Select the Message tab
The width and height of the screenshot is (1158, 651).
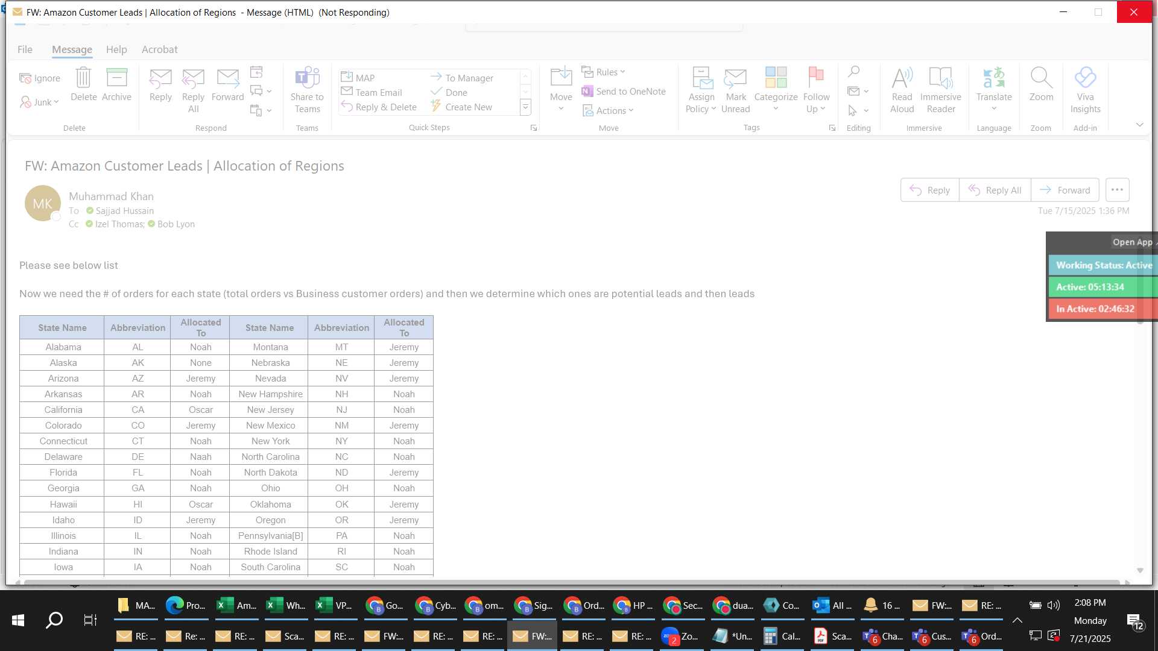(72, 49)
